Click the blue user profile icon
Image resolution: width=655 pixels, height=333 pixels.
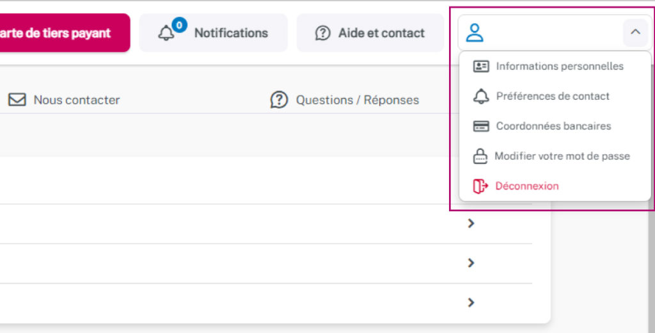[475, 33]
